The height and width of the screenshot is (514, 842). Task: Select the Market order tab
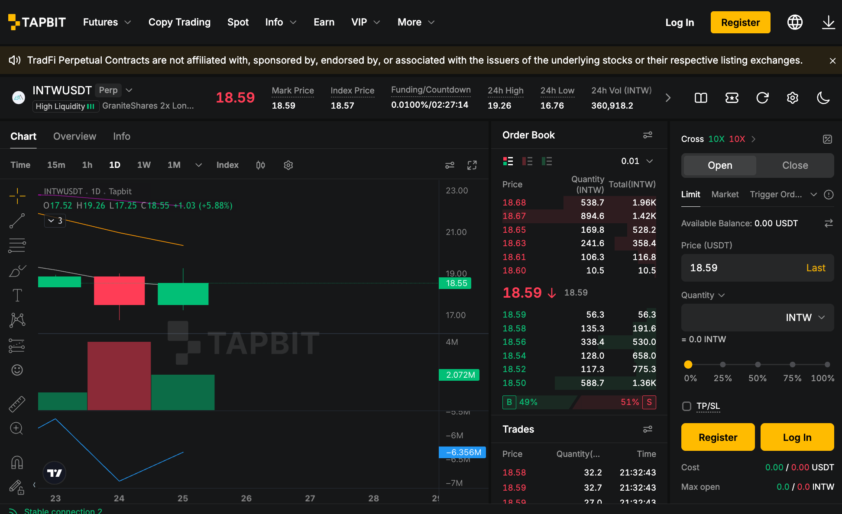pyautogui.click(x=725, y=194)
